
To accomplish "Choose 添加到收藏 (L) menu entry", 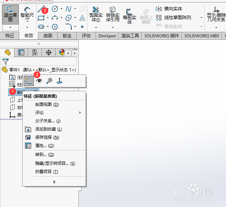I will 54,129.
